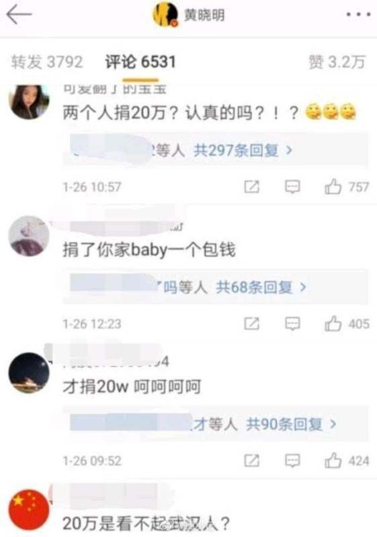Repost the 1-26 10:57 comment
This screenshot has width=377, height=537.
coord(251,187)
